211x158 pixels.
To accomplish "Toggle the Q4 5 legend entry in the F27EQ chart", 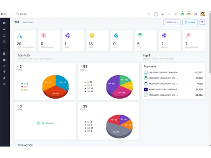I will coord(88,131).
